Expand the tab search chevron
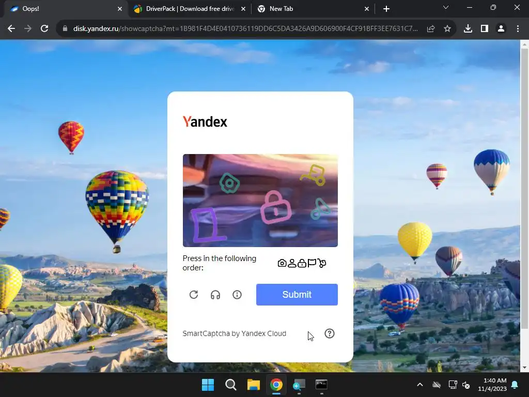 point(446,7)
